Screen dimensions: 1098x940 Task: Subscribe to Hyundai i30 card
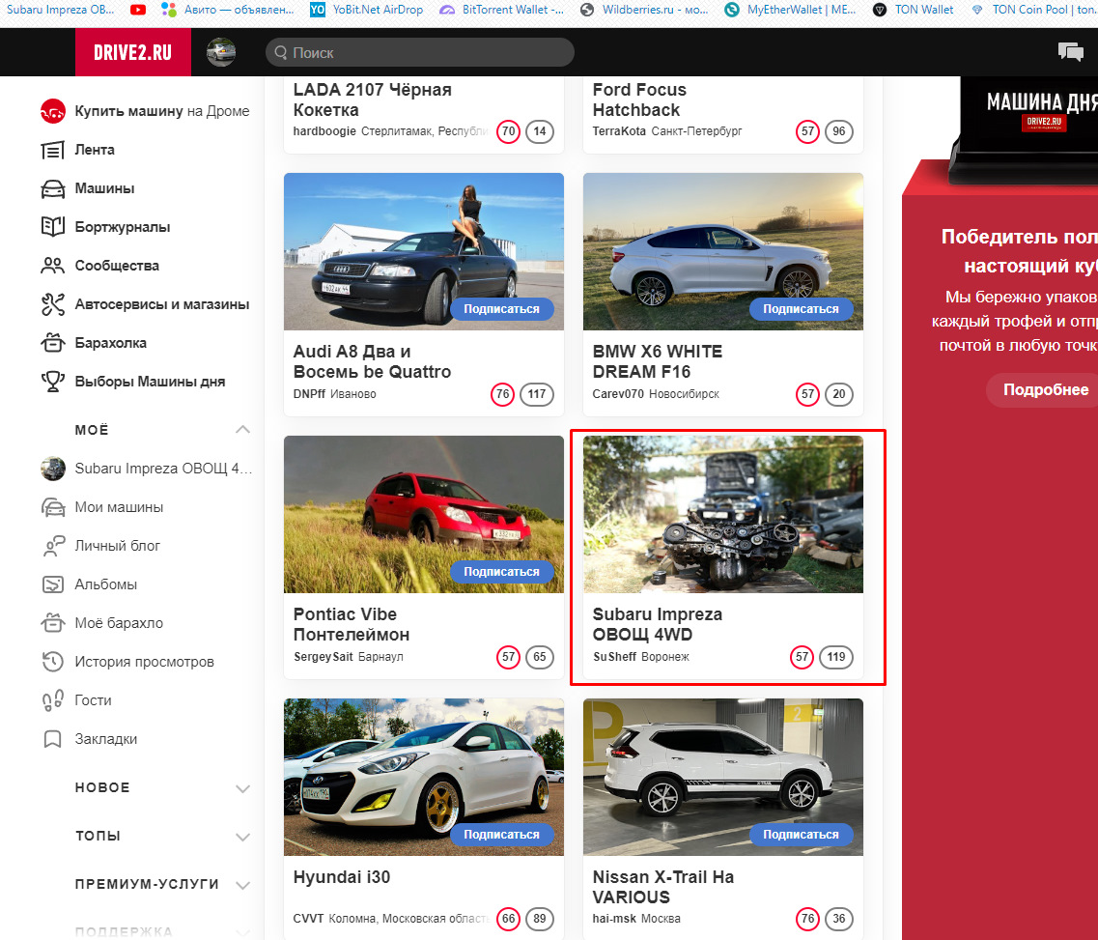501,835
